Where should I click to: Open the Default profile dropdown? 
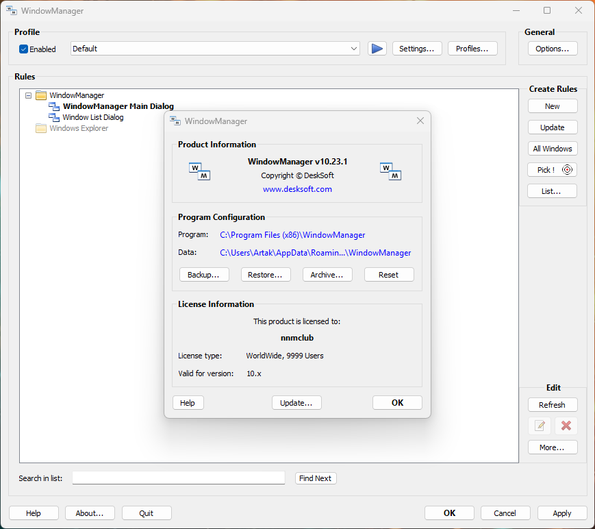(x=353, y=49)
